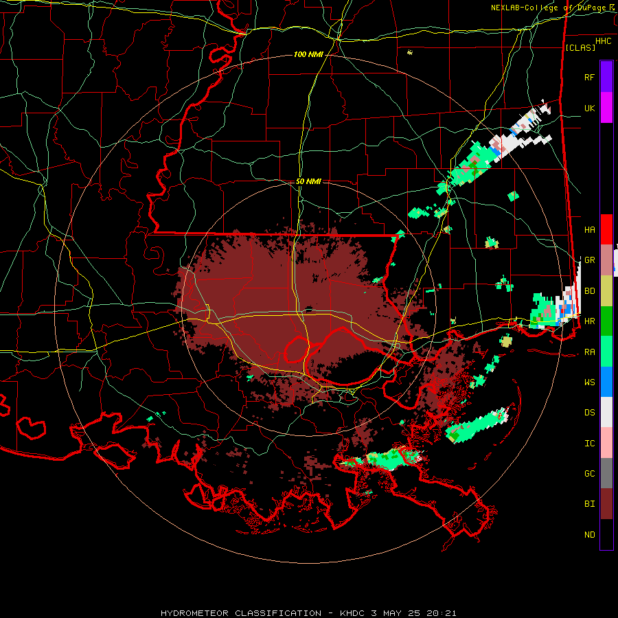This screenshot has height=618, width=618.
Task: Click the Hydrometeor Classification KHDC title caption
Action: tap(308, 613)
